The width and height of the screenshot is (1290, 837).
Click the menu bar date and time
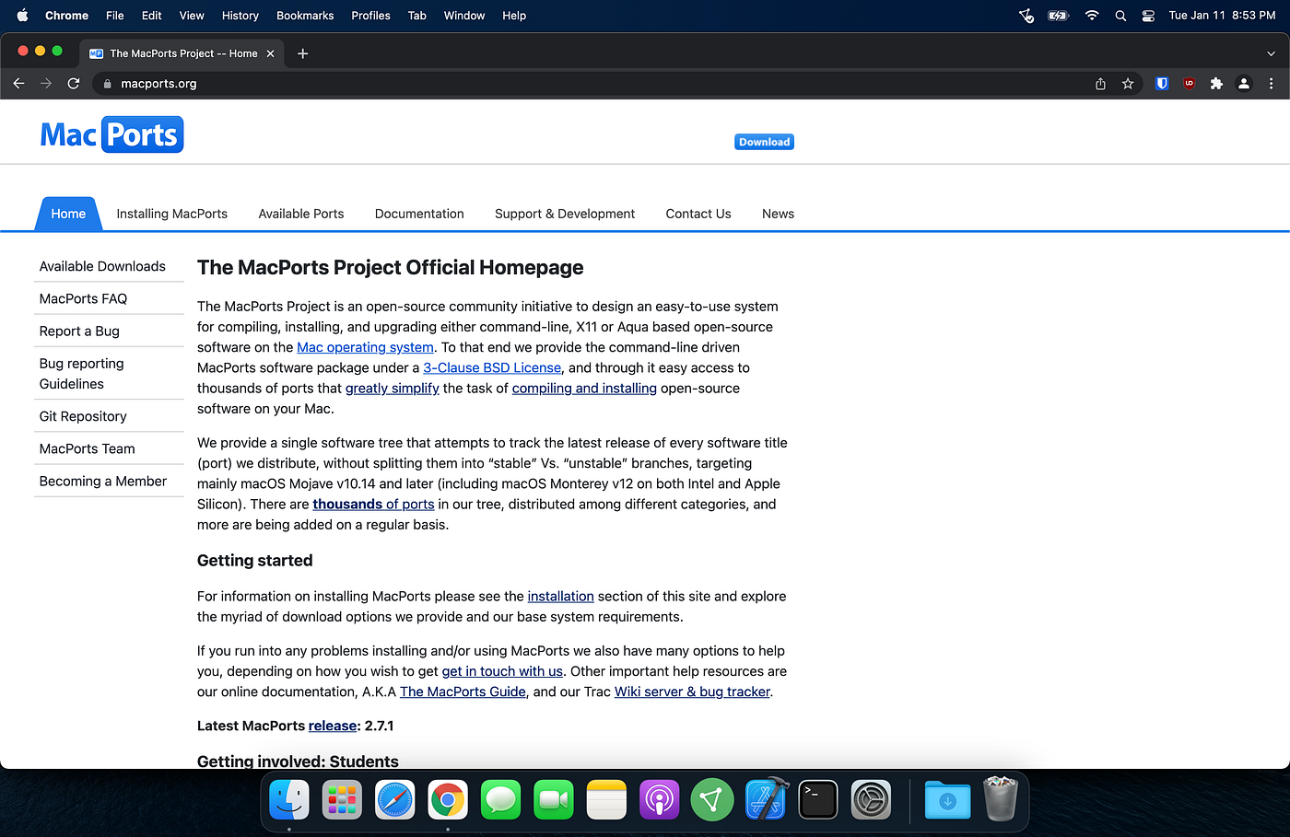1222,16
